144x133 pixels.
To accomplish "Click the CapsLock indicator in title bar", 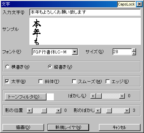I will pos(127,4).
